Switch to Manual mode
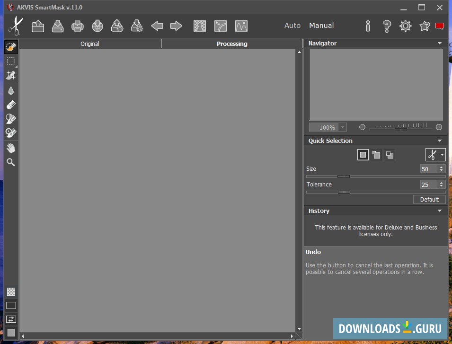This screenshot has height=344, width=452. click(321, 26)
